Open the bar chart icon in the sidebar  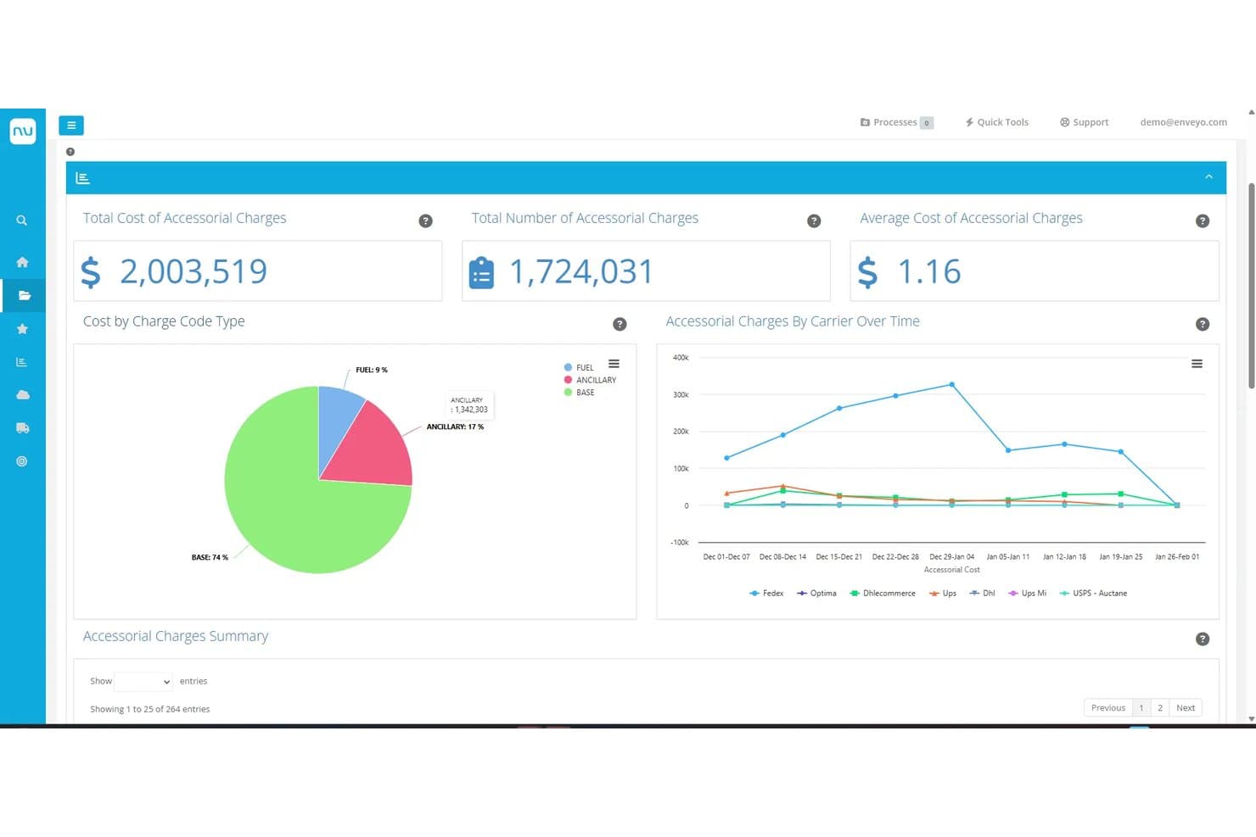pos(22,362)
